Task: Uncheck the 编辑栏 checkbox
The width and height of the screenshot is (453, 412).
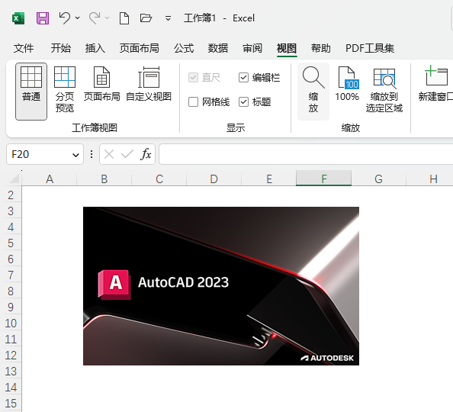Action: coord(243,78)
